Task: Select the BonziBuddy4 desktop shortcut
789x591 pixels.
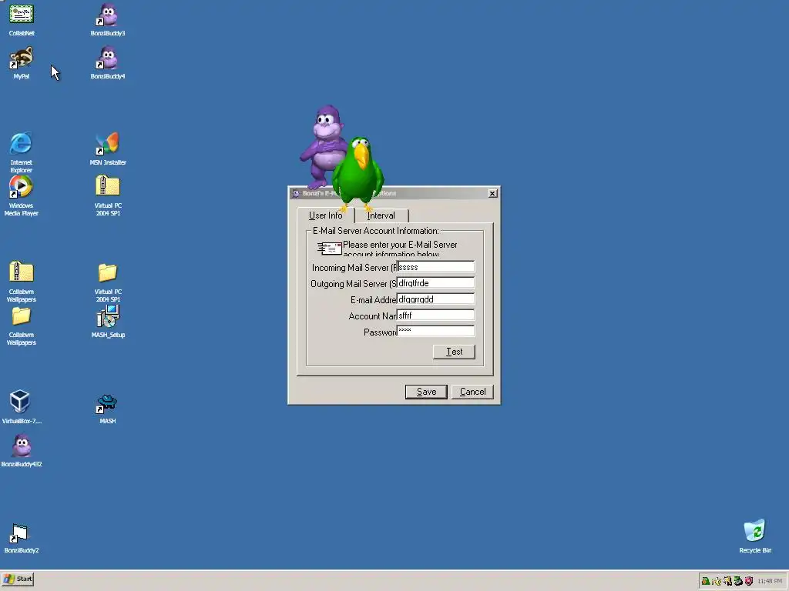Action: pyautogui.click(x=108, y=63)
